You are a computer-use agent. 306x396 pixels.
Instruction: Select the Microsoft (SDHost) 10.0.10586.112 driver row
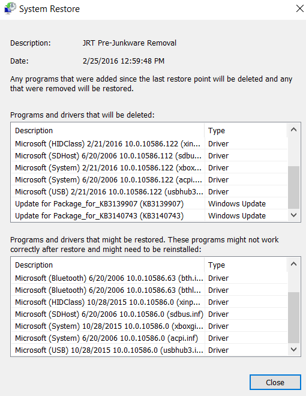click(x=149, y=155)
